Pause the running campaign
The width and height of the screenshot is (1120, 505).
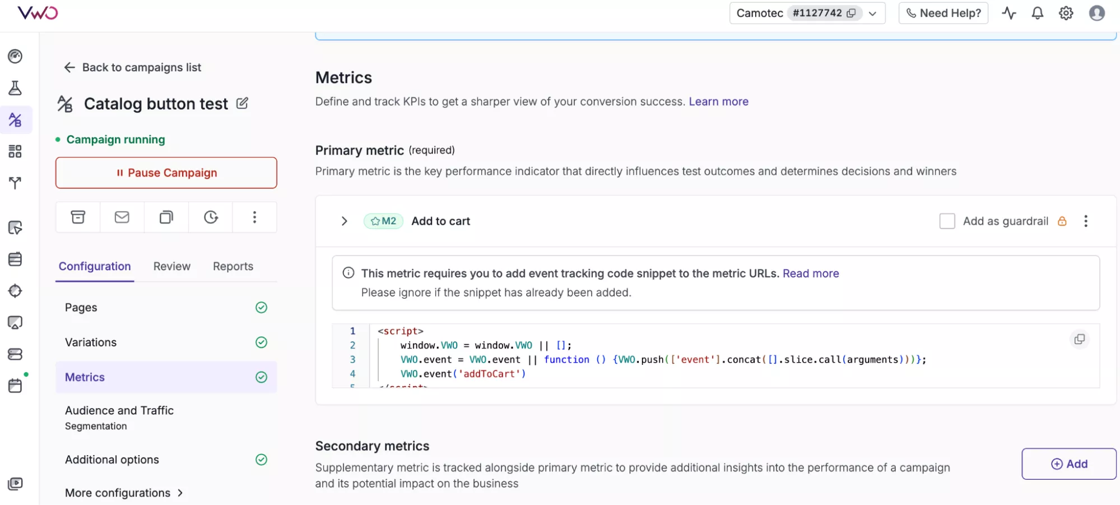point(166,173)
